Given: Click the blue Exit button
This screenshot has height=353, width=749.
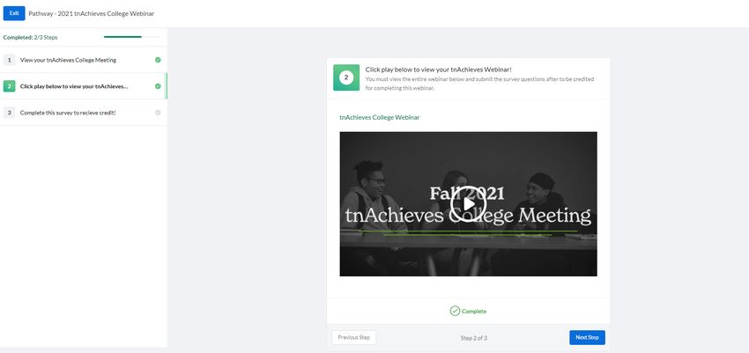Looking at the screenshot, I should (x=14, y=13).
